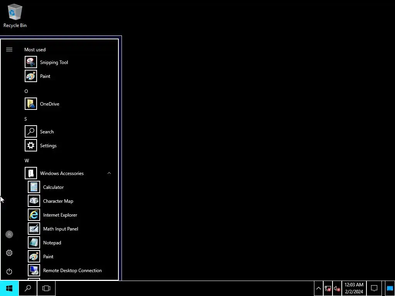Viewport: 395px width, 296px height.
Task: Open the Action Center notification icon
Action: click(374, 288)
